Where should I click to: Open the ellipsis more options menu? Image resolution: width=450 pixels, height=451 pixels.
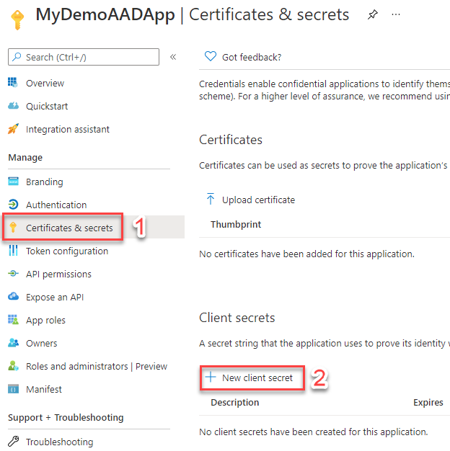pos(396,14)
